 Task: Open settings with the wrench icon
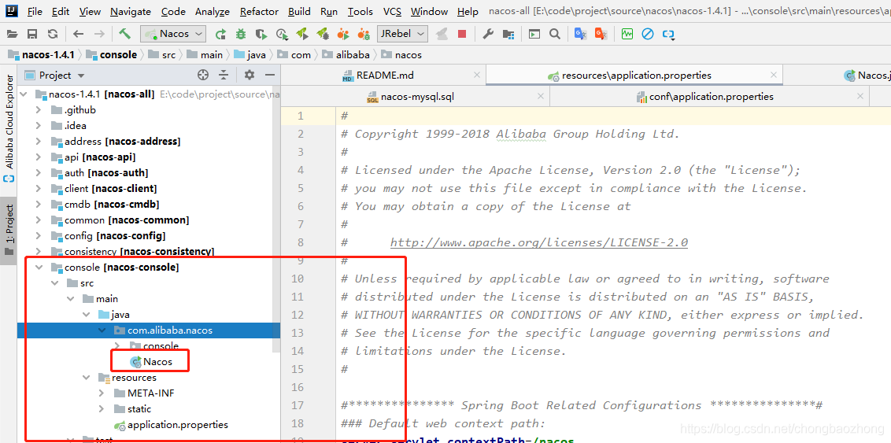487,34
